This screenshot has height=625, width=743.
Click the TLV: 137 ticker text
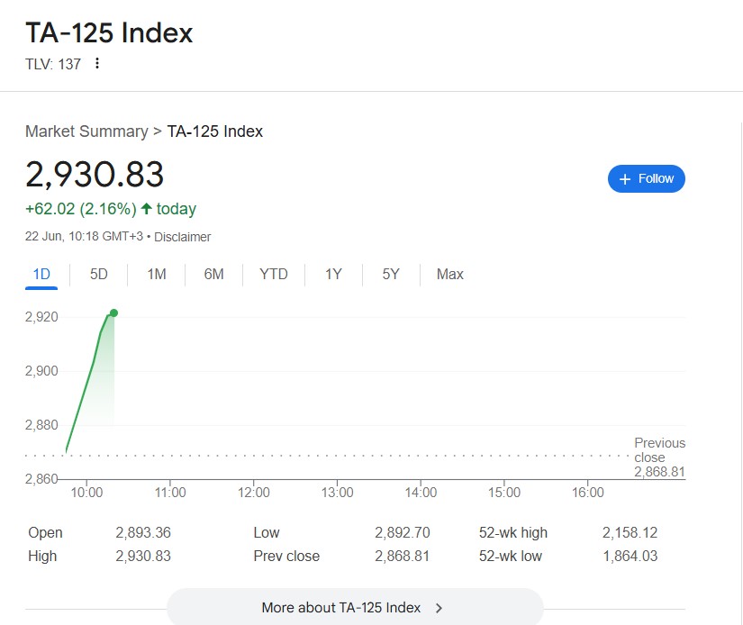pos(53,64)
